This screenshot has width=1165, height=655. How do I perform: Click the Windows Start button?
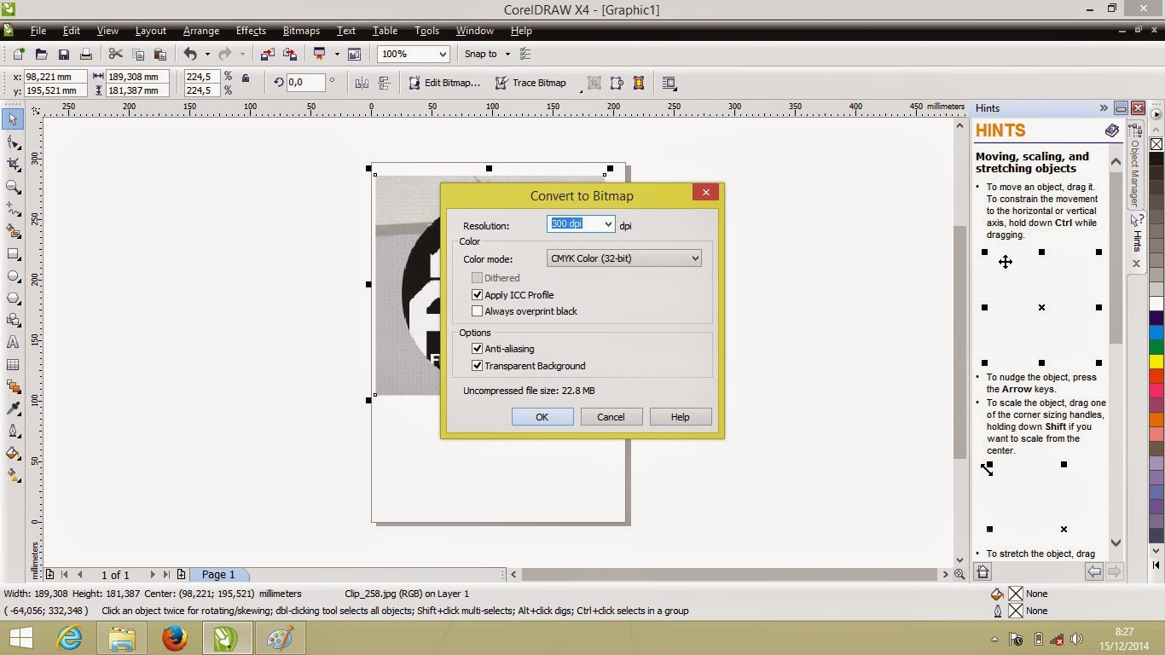20,638
